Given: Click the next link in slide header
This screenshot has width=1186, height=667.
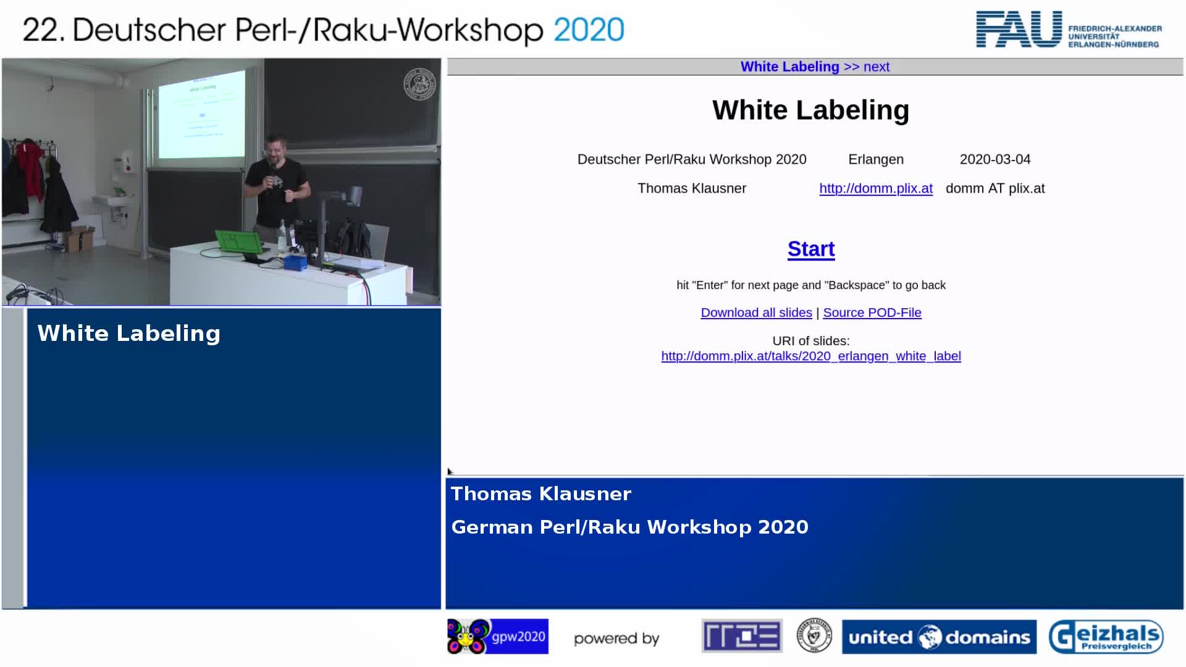Looking at the screenshot, I should pos(876,67).
